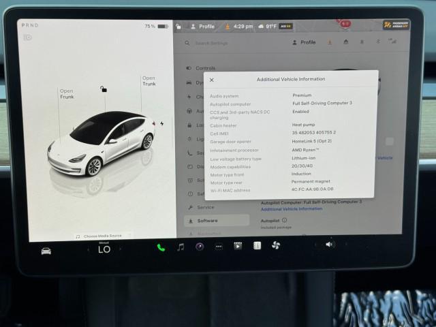The image size is (436, 327).
Task: Tap the volume speaker icon
Action: tap(329, 245)
